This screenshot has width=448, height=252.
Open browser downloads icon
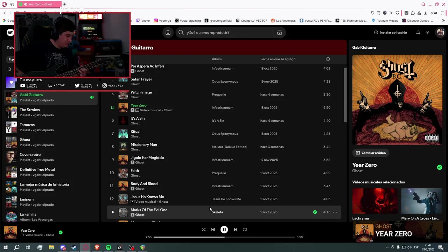point(425,13)
